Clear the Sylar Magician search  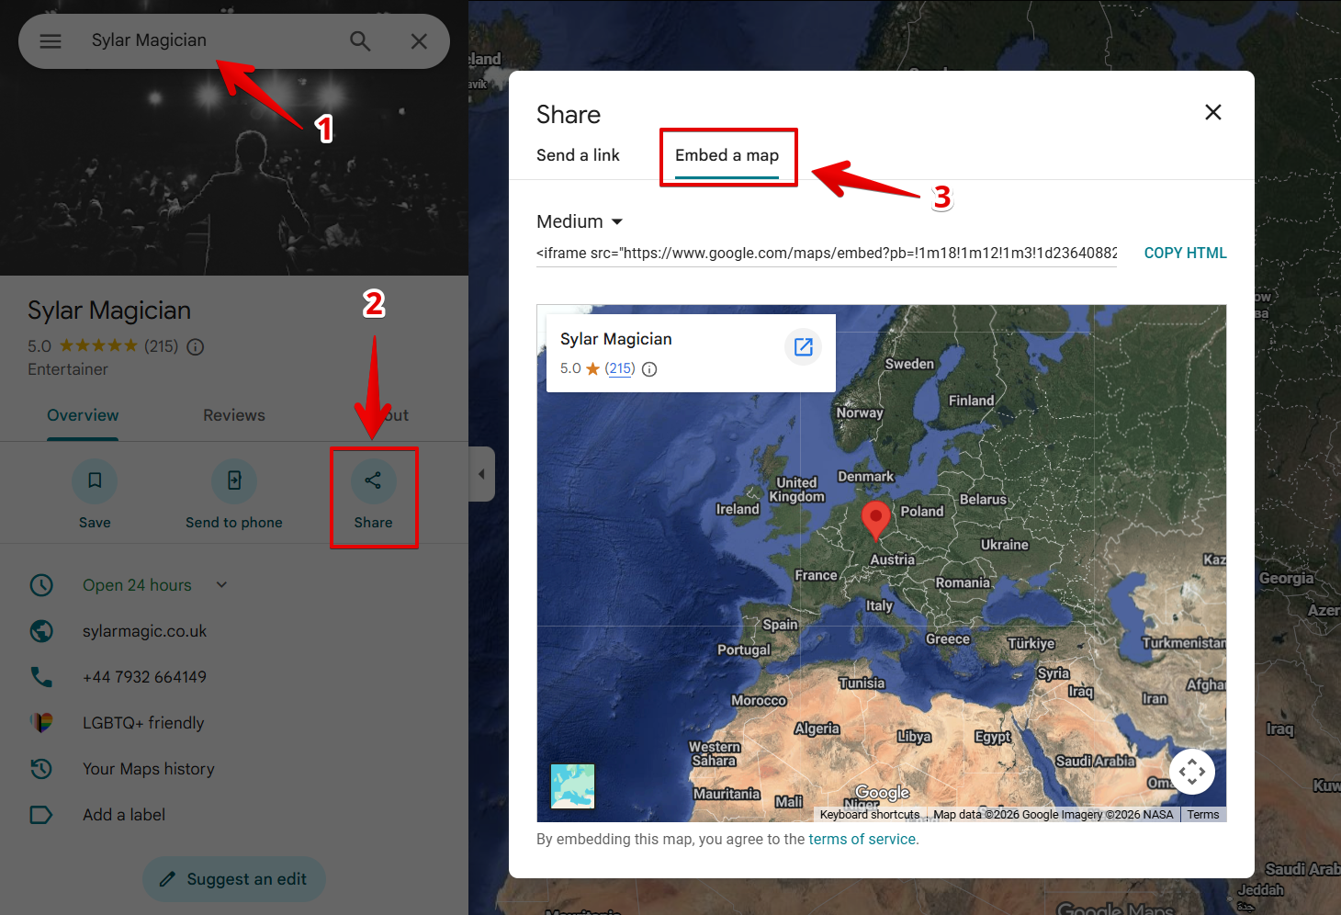point(419,41)
